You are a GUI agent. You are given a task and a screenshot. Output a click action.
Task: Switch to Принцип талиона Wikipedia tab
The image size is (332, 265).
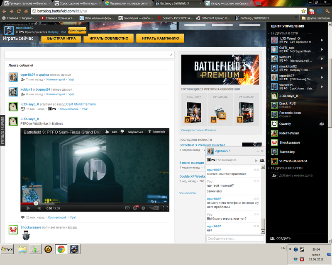click(x=27, y=3)
